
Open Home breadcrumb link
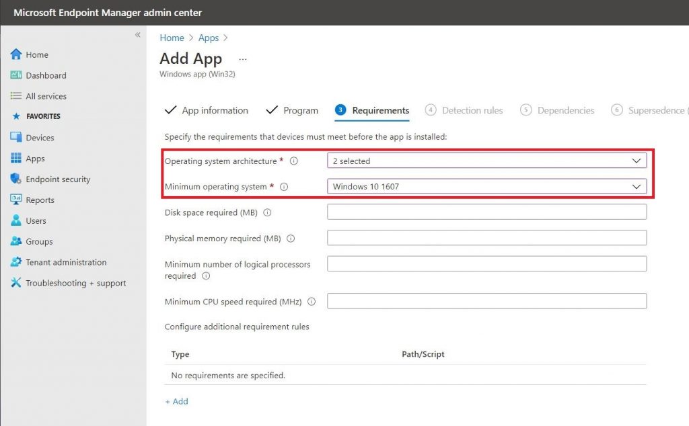tap(172, 38)
